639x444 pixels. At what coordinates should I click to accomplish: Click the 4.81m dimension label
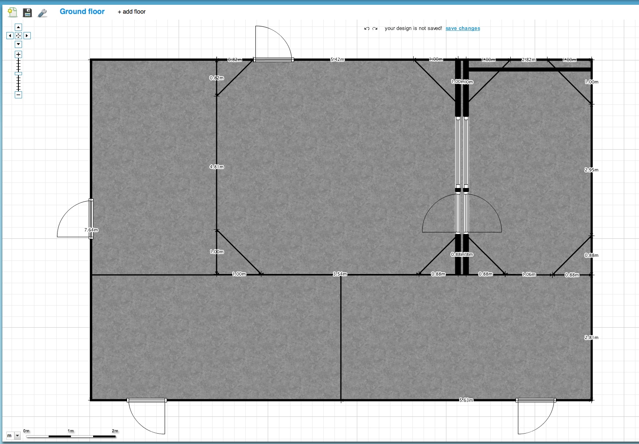click(217, 167)
